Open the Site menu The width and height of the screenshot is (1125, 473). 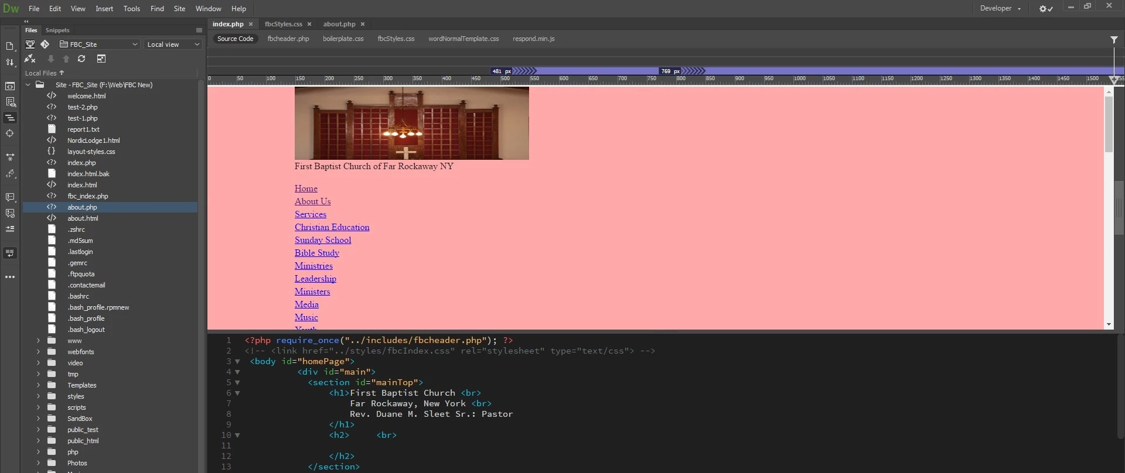tap(179, 9)
